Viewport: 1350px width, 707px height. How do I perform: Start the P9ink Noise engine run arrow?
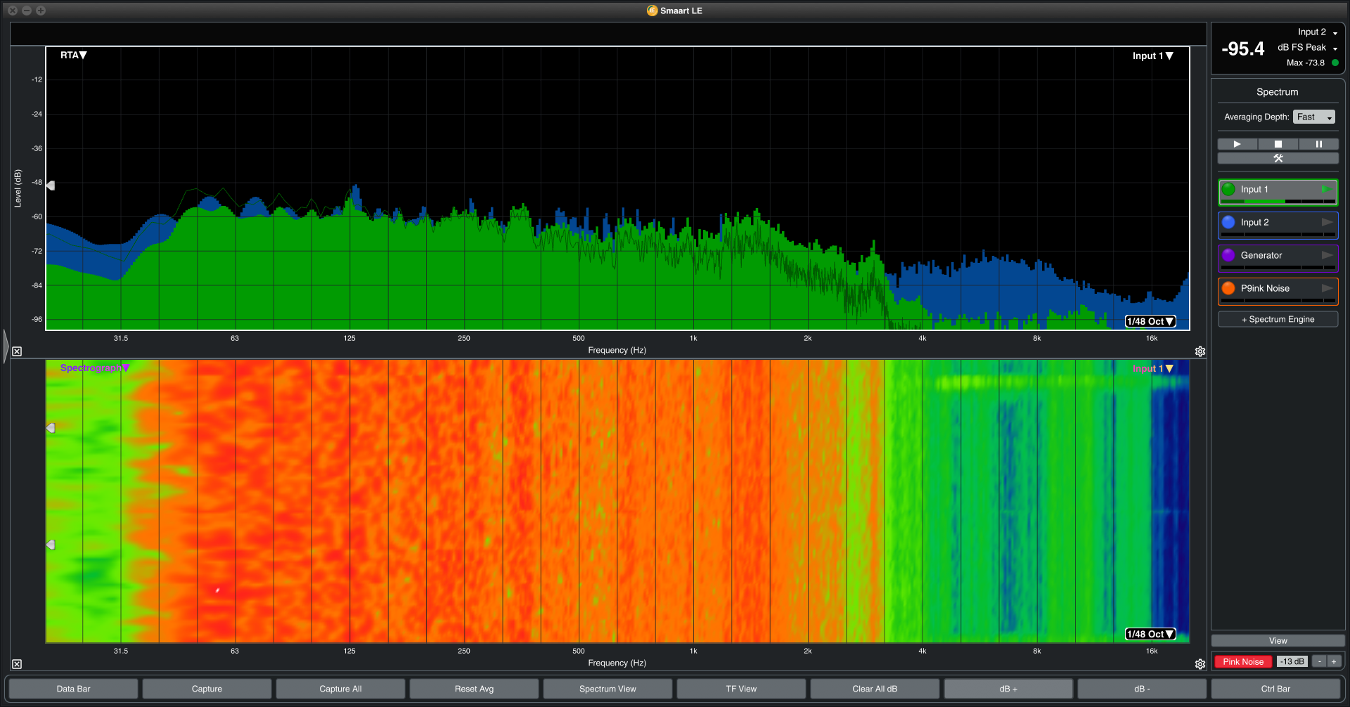click(1327, 288)
